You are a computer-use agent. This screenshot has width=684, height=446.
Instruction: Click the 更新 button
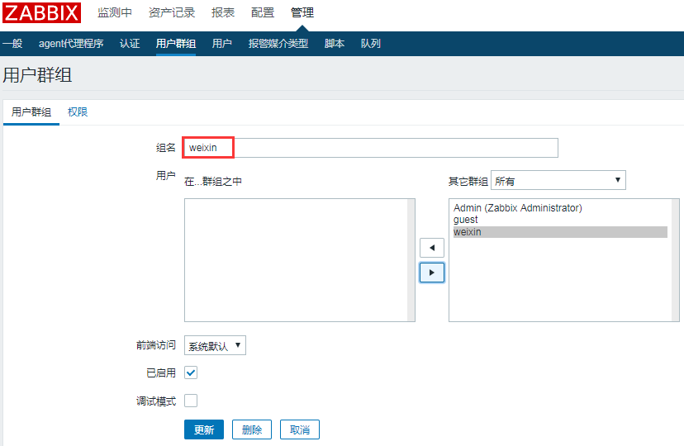(204, 429)
